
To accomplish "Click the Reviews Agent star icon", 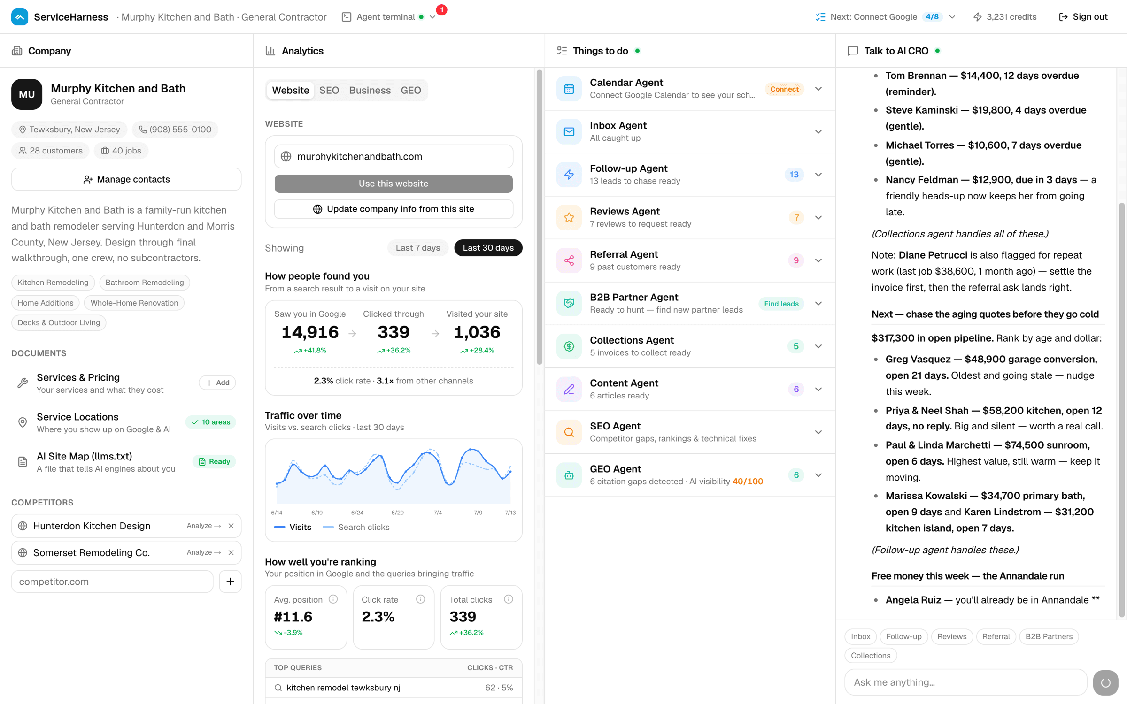I will click(x=569, y=218).
